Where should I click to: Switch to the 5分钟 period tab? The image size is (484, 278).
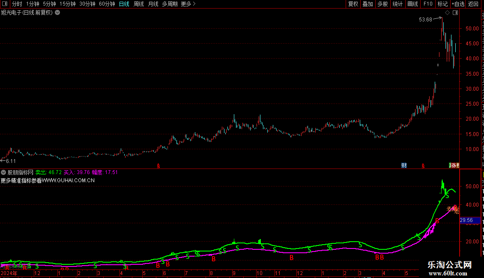[x=49, y=4]
